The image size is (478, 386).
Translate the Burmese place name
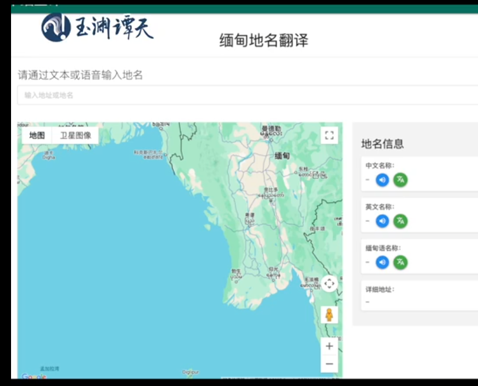(399, 262)
